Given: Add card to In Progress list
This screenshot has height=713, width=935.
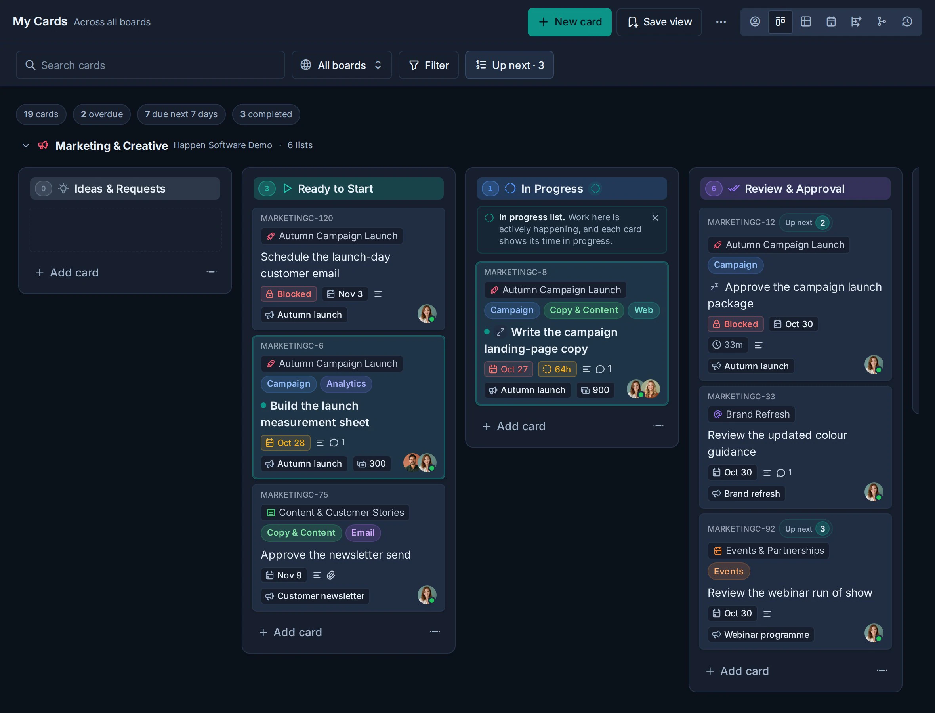Looking at the screenshot, I should pyautogui.click(x=514, y=426).
